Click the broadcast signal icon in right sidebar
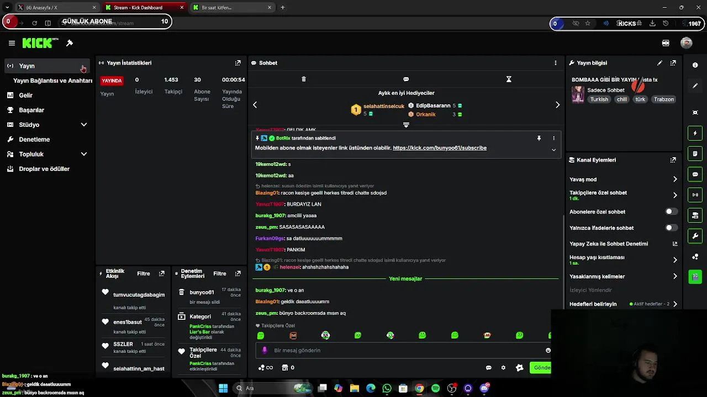The width and height of the screenshot is (707, 397). [695, 195]
